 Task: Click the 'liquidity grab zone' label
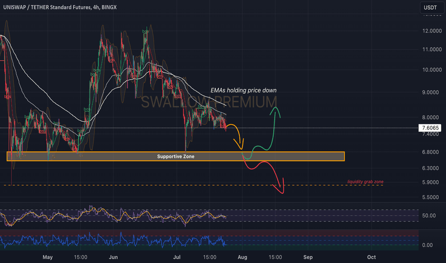365,182
